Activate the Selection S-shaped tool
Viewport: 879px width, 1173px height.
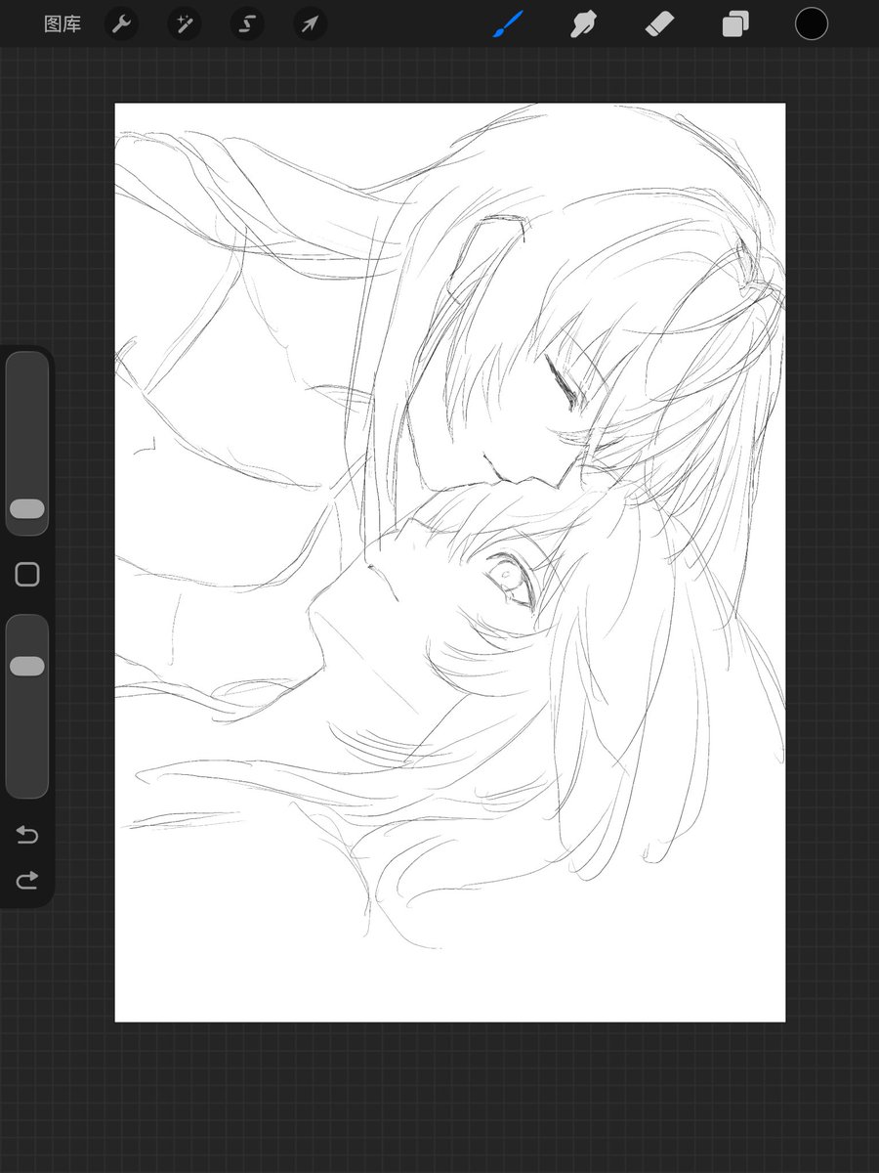pyautogui.click(x=247, y=24)
